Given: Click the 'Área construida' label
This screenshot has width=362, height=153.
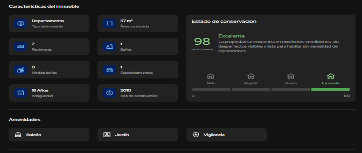Looking at the screenshot, I should click(x=135, y=26).
